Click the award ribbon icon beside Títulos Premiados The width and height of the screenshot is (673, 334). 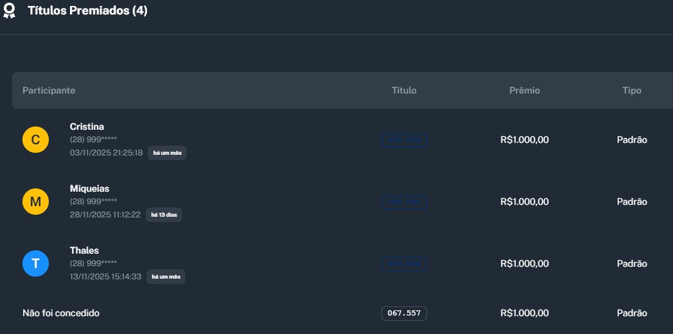pos(9,11)
